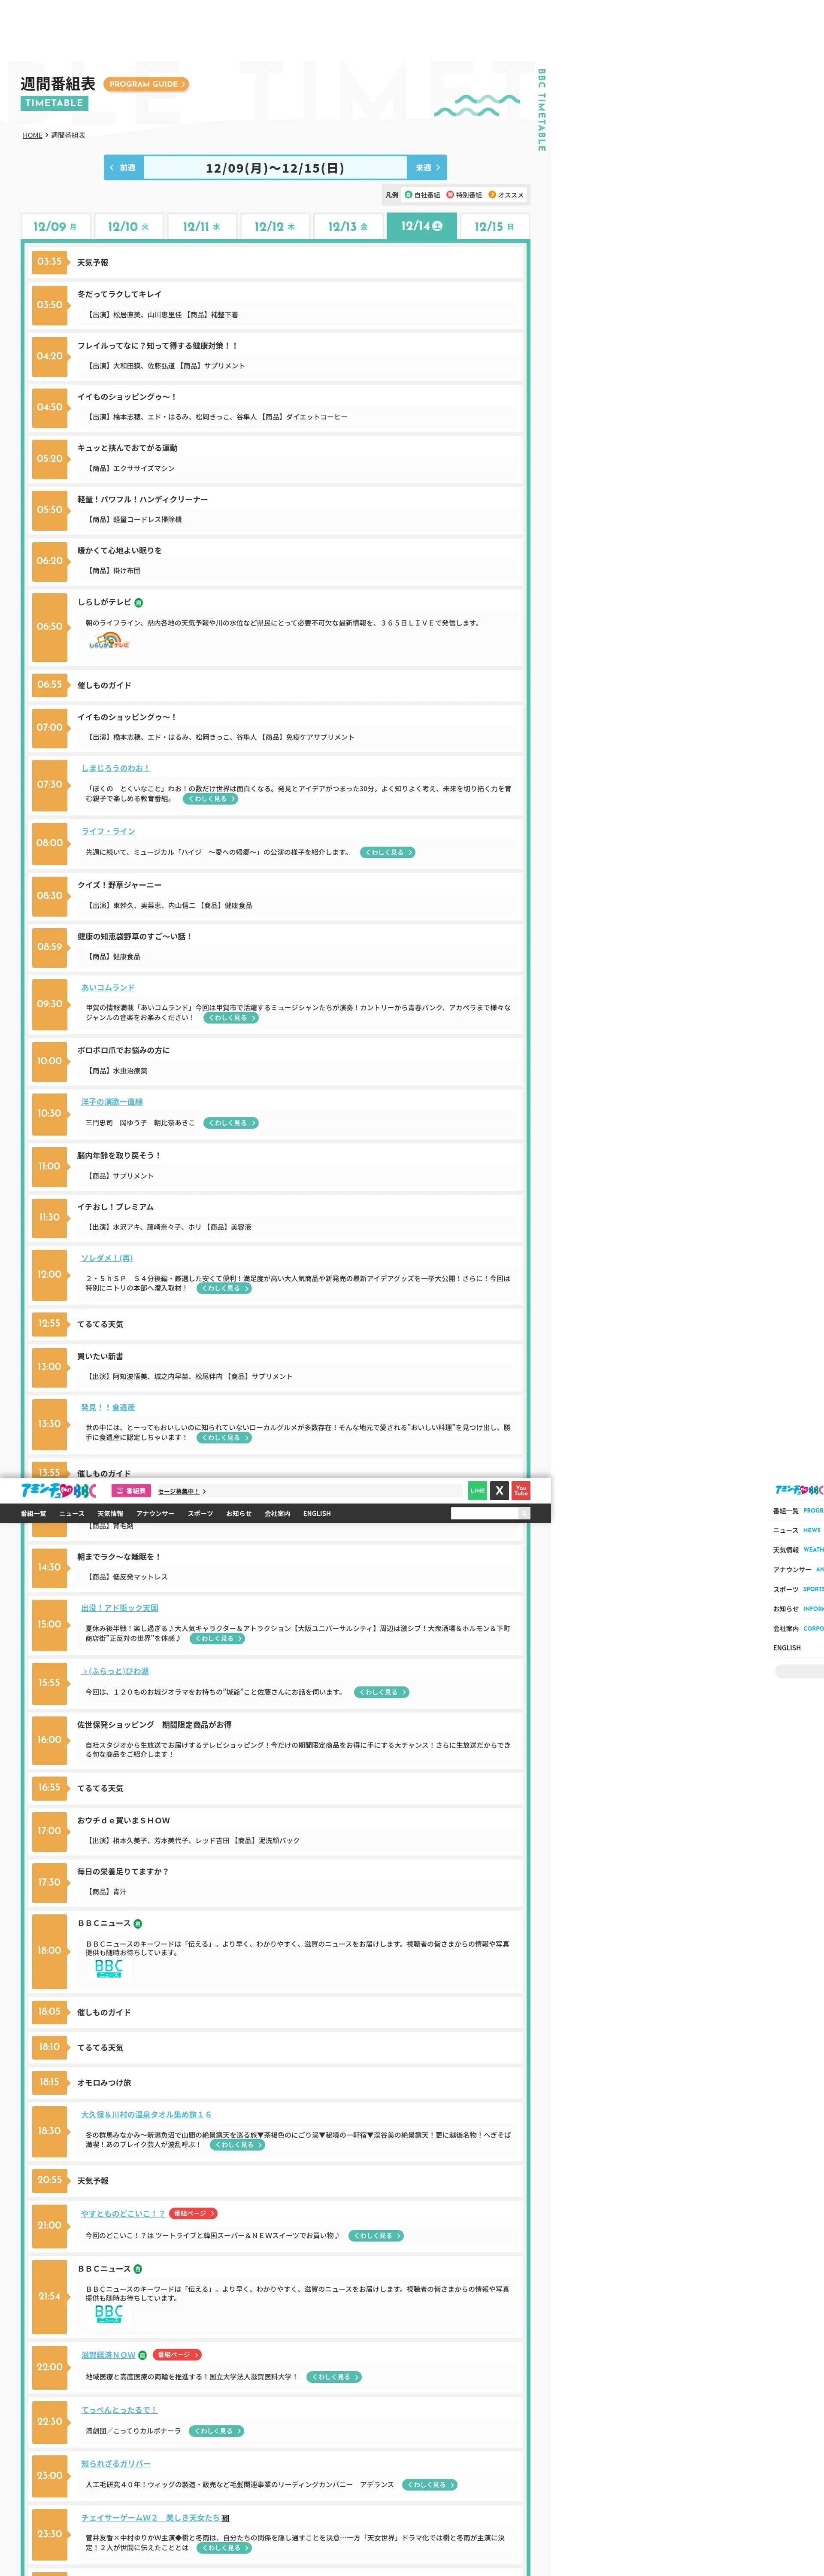The height and width of the screenshot is (2576, 824).
Task: Open the 天気情報 navigation menu item
Action: (110, 1513)
